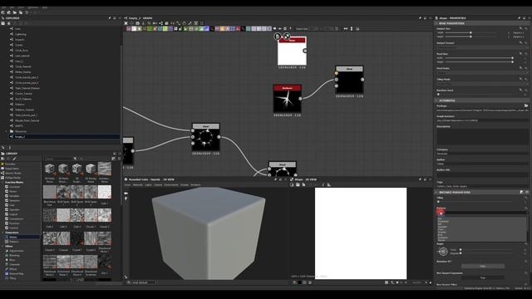Open the Environment menu in 3D view
This screenshot has height=299, width=532.
point(171,185)
